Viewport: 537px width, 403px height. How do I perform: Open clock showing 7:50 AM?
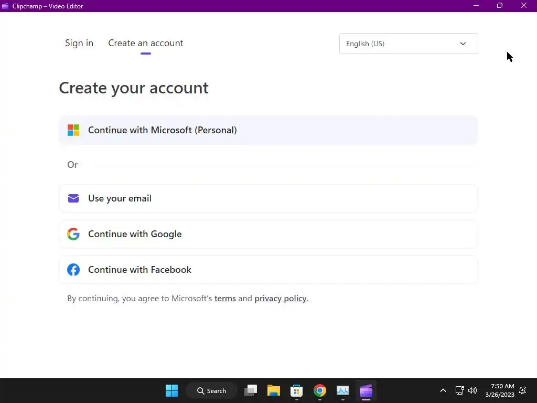500,390
